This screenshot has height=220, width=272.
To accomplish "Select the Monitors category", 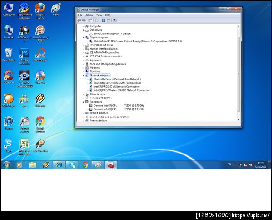I will click(x=95, y=71).
